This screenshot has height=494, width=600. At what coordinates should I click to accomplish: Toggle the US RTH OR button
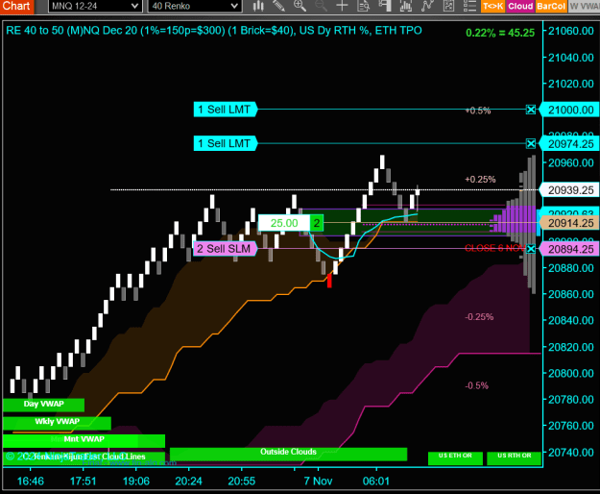[x=515, y=457]
